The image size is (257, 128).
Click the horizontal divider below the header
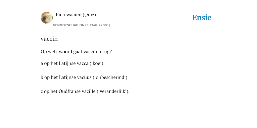pos(128,29)
